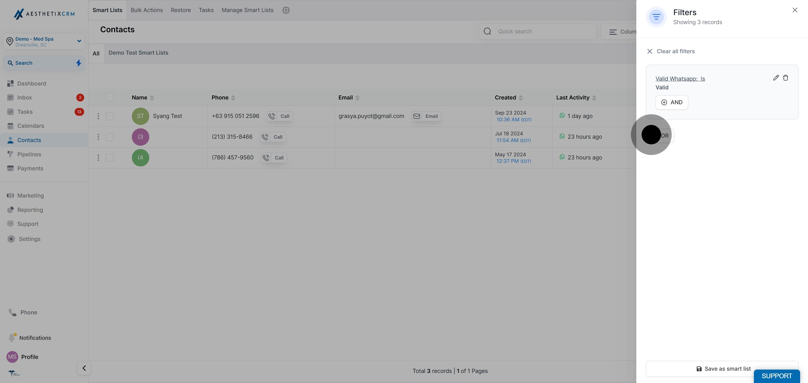Open the gear settings icon beside Manage Smart Lists
The height and width of the screenshot is (383, 808).
(x=286, y=10)
